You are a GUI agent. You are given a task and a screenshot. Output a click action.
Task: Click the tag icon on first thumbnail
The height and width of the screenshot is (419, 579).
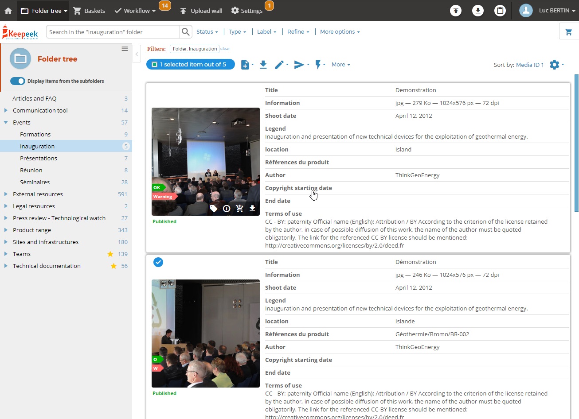pos(214,209)
